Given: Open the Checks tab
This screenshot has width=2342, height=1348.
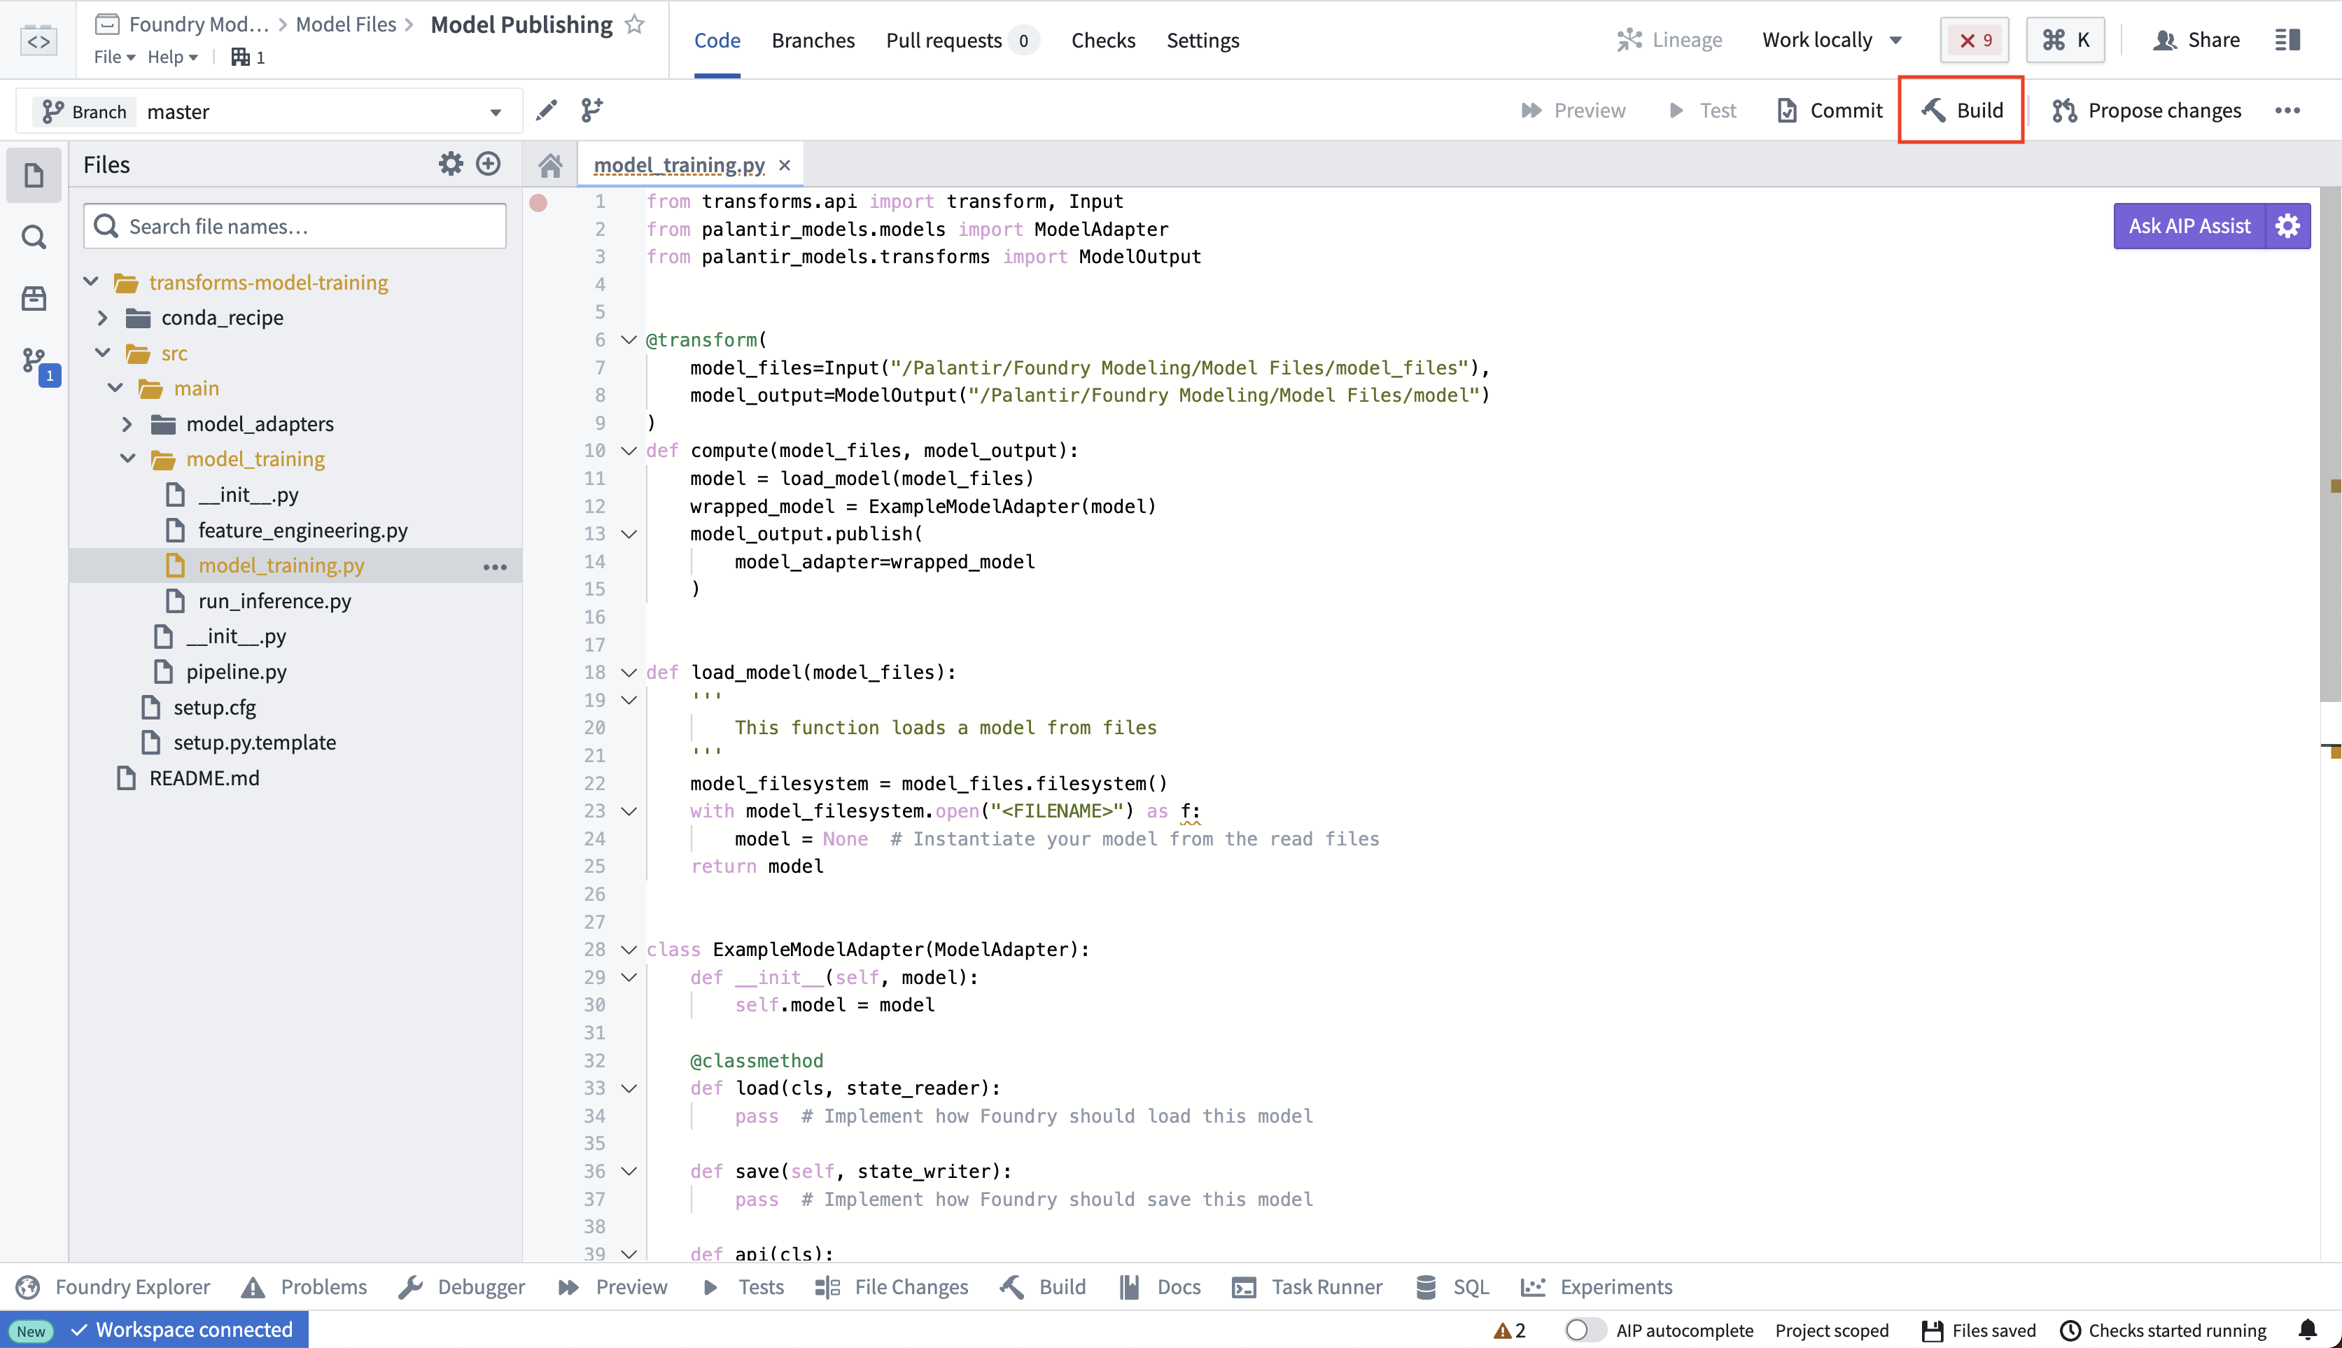Looking at the screenshot, I should pyautogui.click(x=1102, y=40).
